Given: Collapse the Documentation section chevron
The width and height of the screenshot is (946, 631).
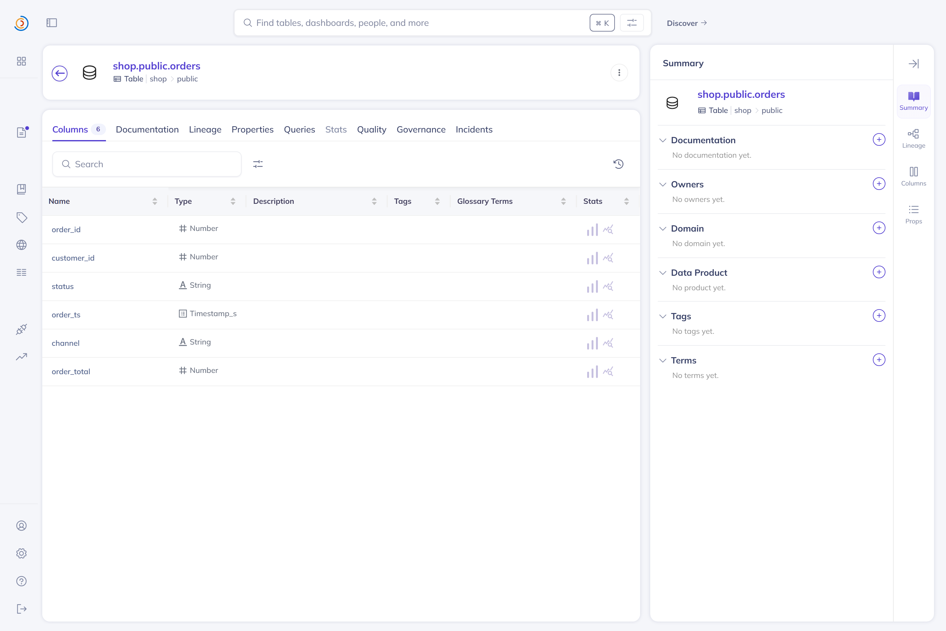Looking at the screenshot, I should pyautogui.click(x=663, y=140).
